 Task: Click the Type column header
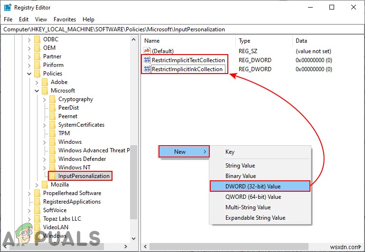(x=264, y=41)
